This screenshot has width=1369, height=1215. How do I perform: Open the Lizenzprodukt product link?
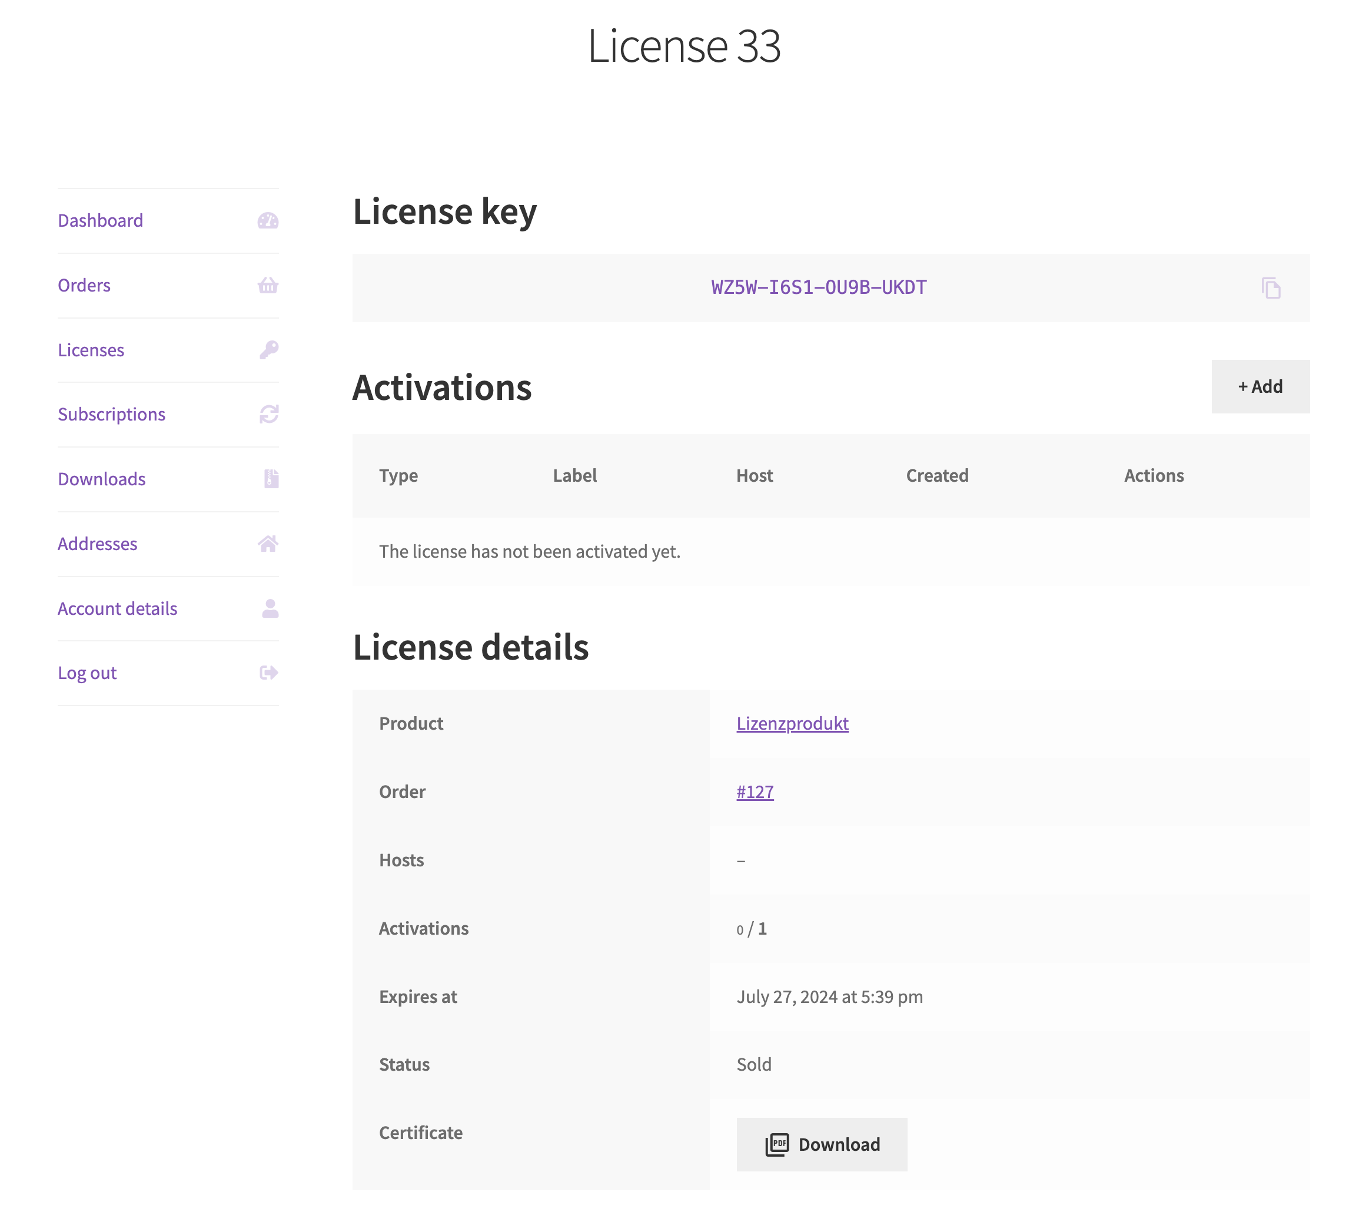click(x=792, y=723)
